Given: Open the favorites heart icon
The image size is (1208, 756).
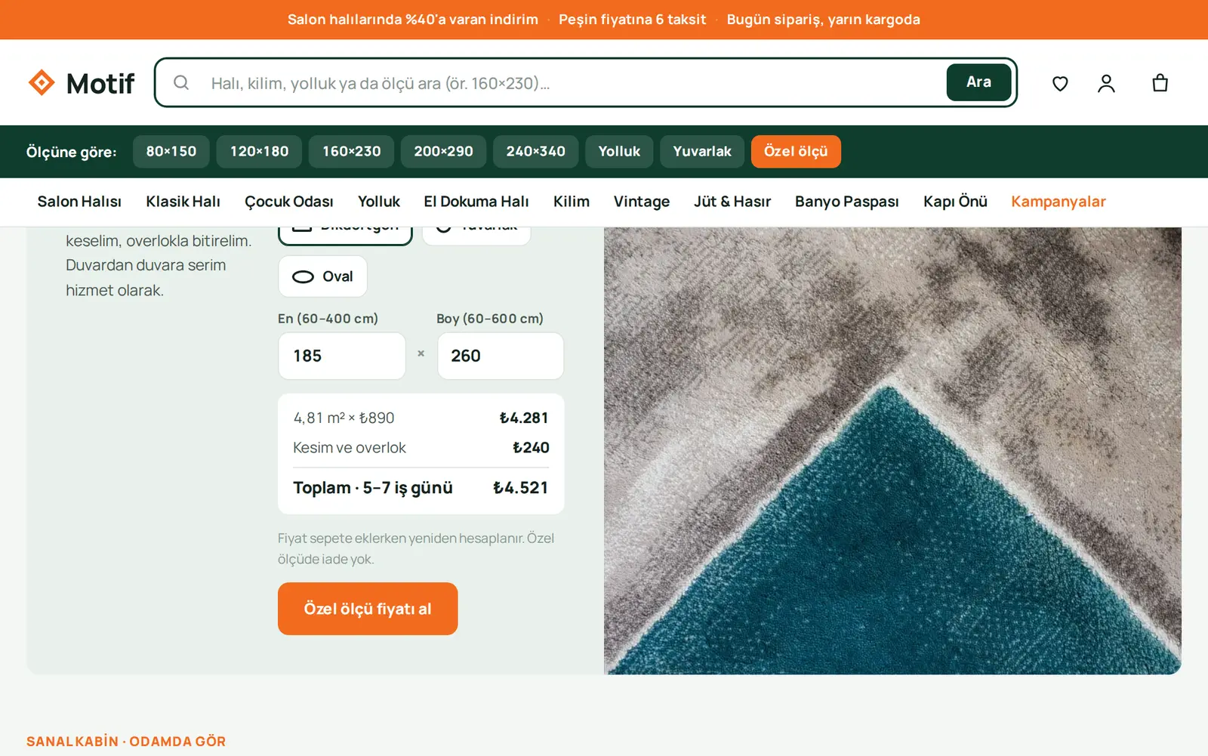Looking at the screenshot, I should [1060, 83].
